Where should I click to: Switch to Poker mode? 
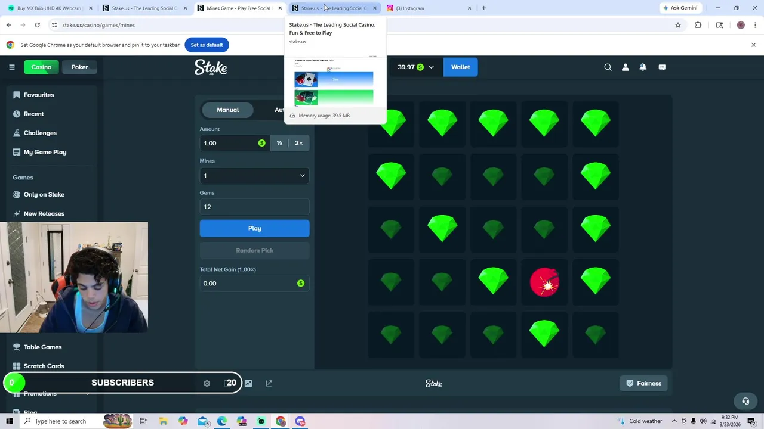pos(79,67)
